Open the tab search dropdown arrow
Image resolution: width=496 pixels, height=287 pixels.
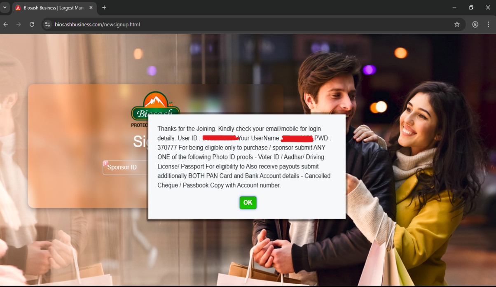[x=5, y=7]
